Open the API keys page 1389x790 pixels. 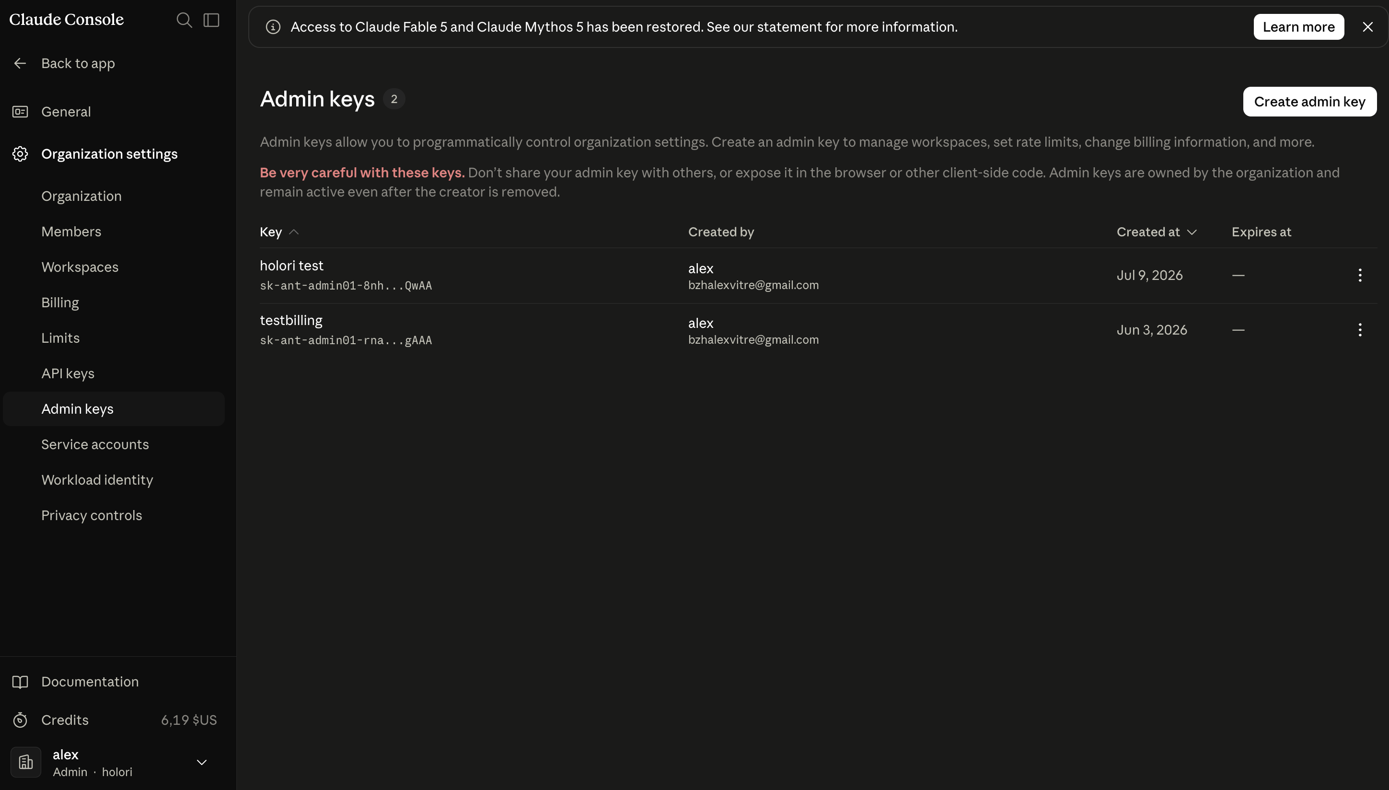tap(68, 373)
